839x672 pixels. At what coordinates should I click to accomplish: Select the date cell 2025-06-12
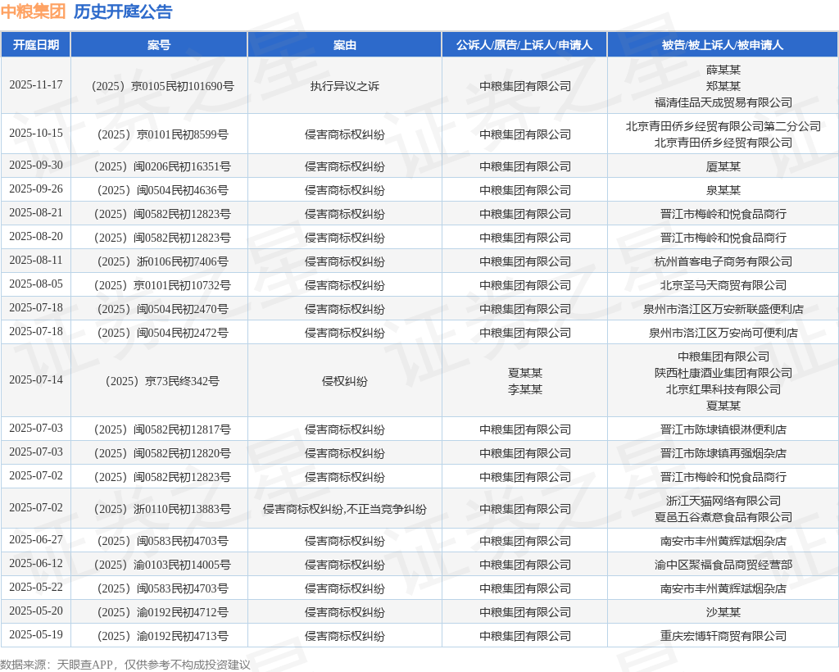tap(36, 563)
